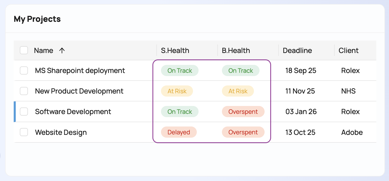Image resolution: width=389 pixels, height=181 pixels.
Task: Click On Track budget badge for MS Sharepoint
Action: pyautogui.click(x=241, y=70)
